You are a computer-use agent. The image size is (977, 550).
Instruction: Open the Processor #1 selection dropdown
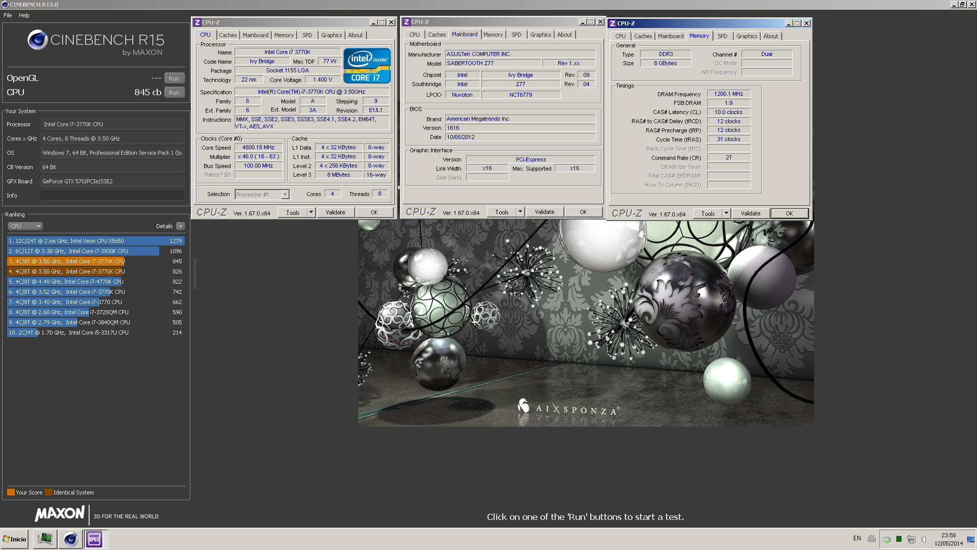click(262, 195)
